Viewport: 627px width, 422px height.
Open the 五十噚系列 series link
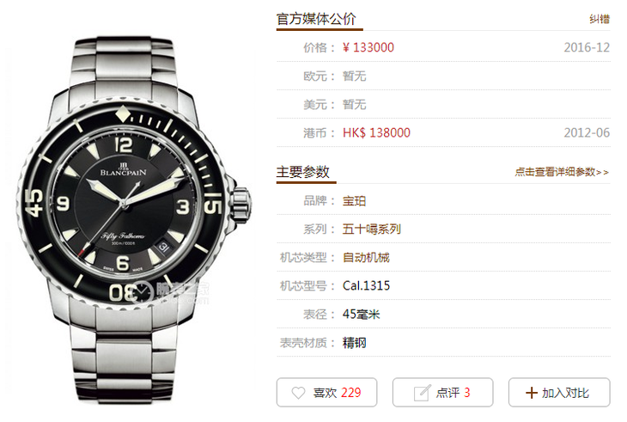click(x=372, y=229)
